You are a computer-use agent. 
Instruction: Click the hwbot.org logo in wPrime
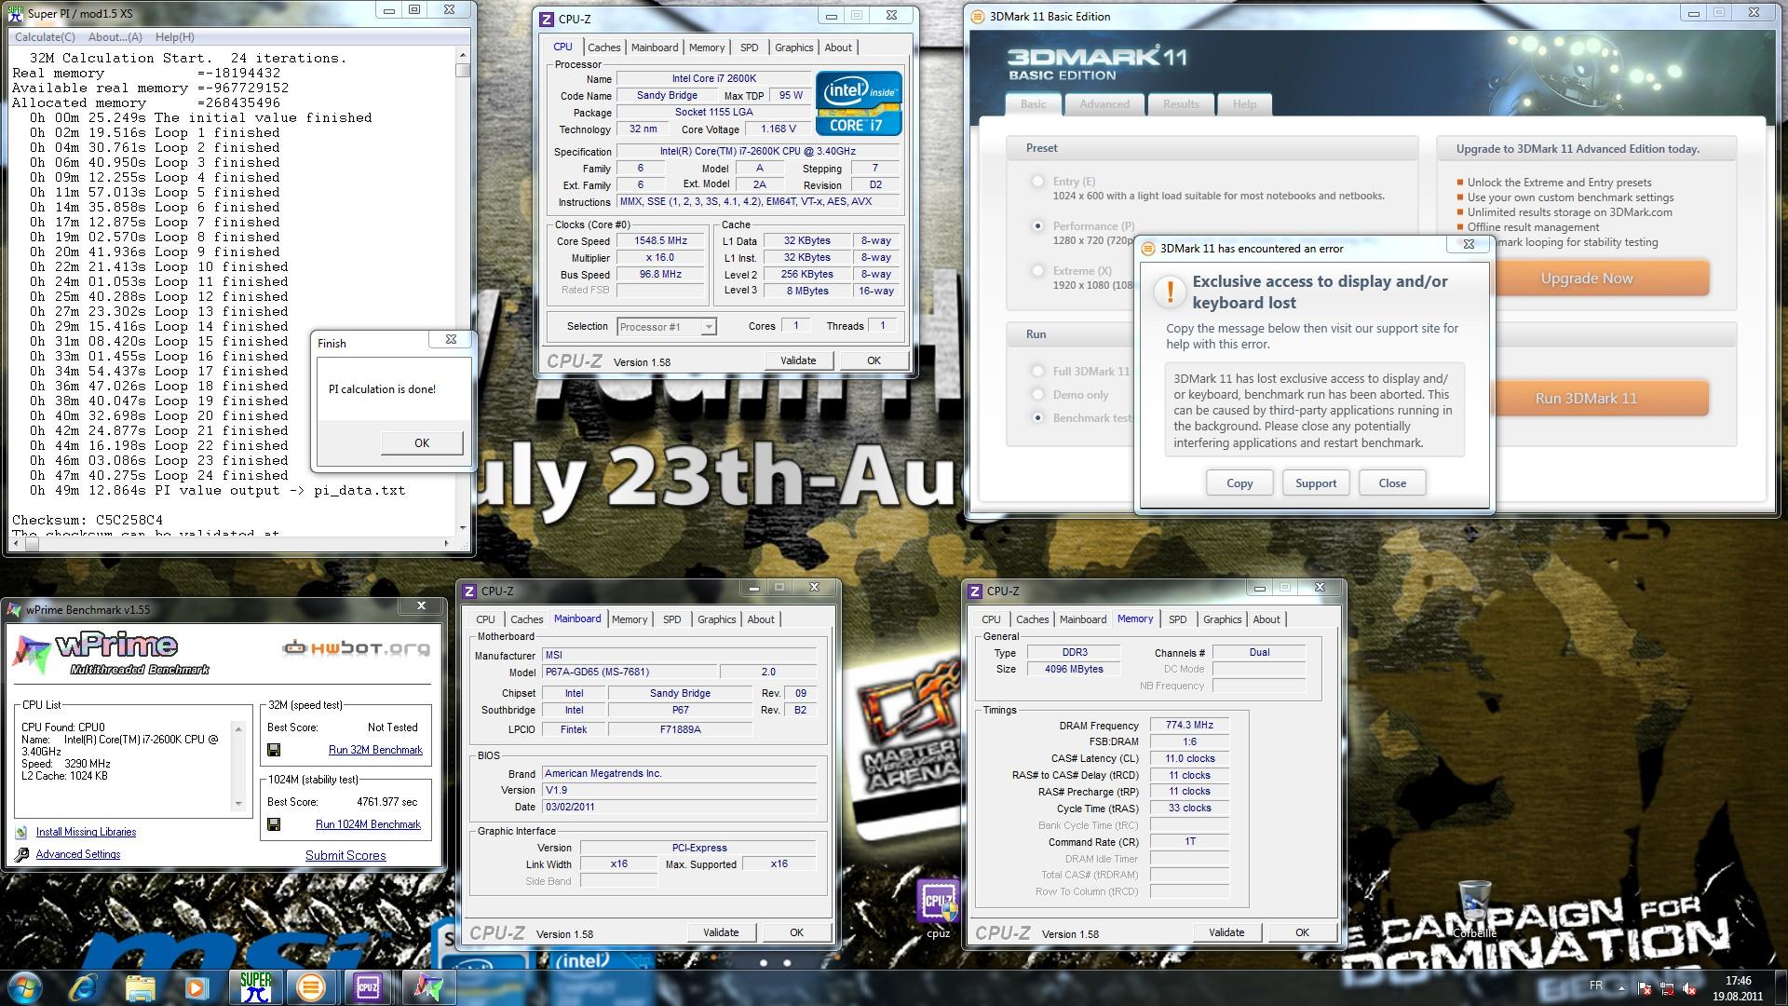[357, 647]
